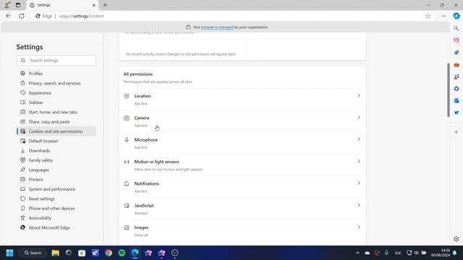Image resolution: width=463 pixels, height=260 pixels.
Task: Follow the 'browser is managed' link
Action: click(217, 27)
